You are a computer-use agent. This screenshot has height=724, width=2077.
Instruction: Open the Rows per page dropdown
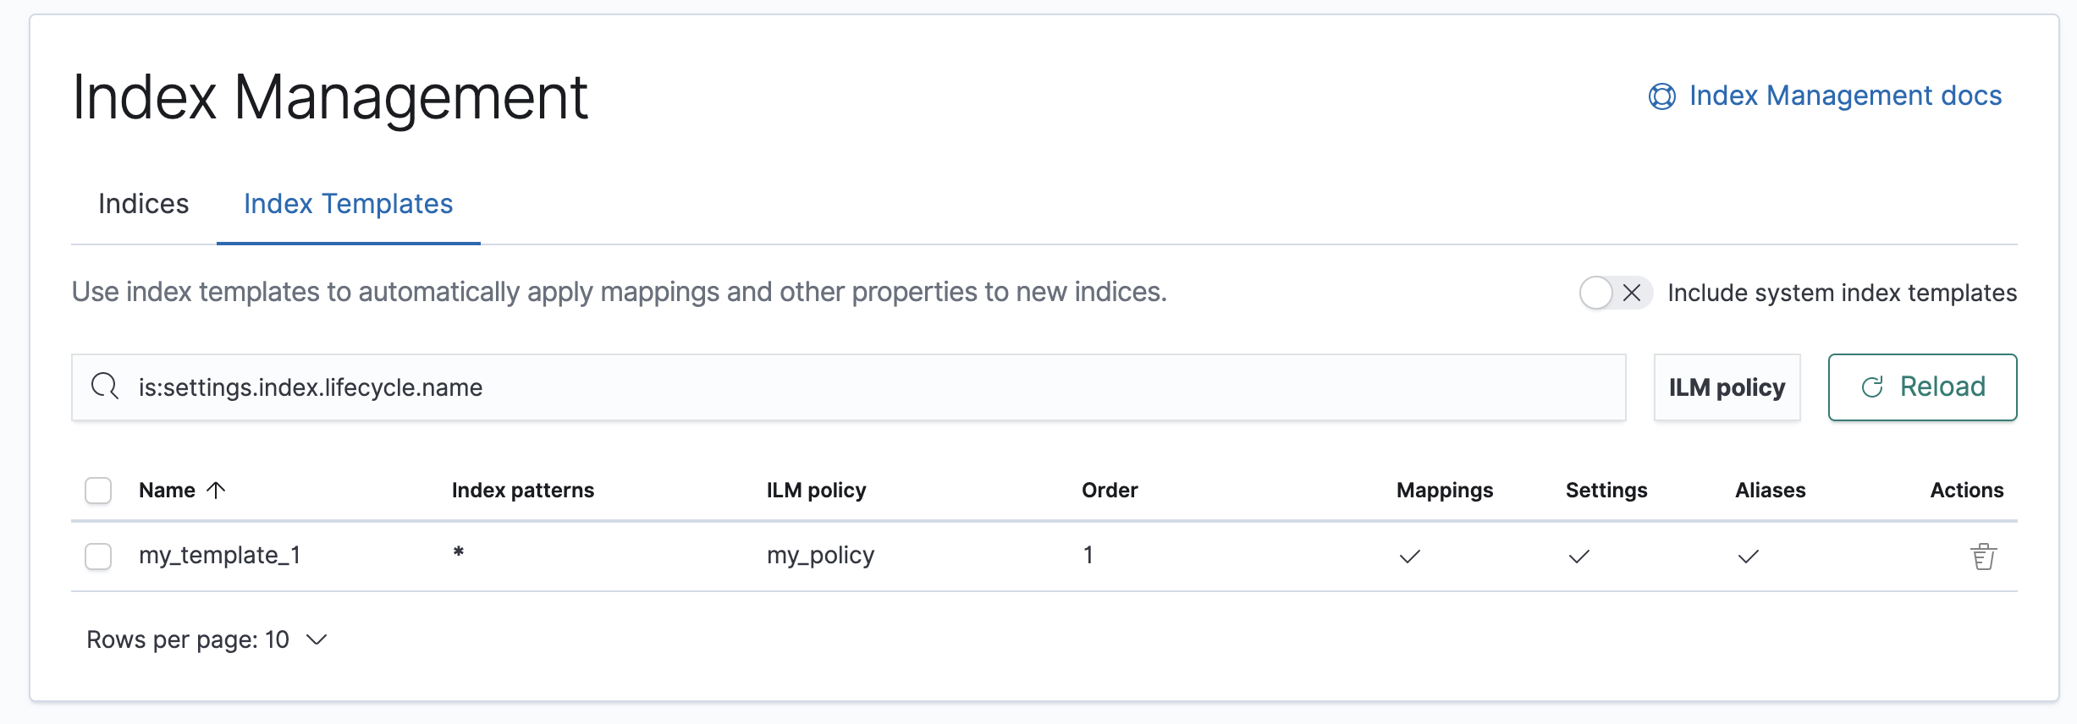207,639
